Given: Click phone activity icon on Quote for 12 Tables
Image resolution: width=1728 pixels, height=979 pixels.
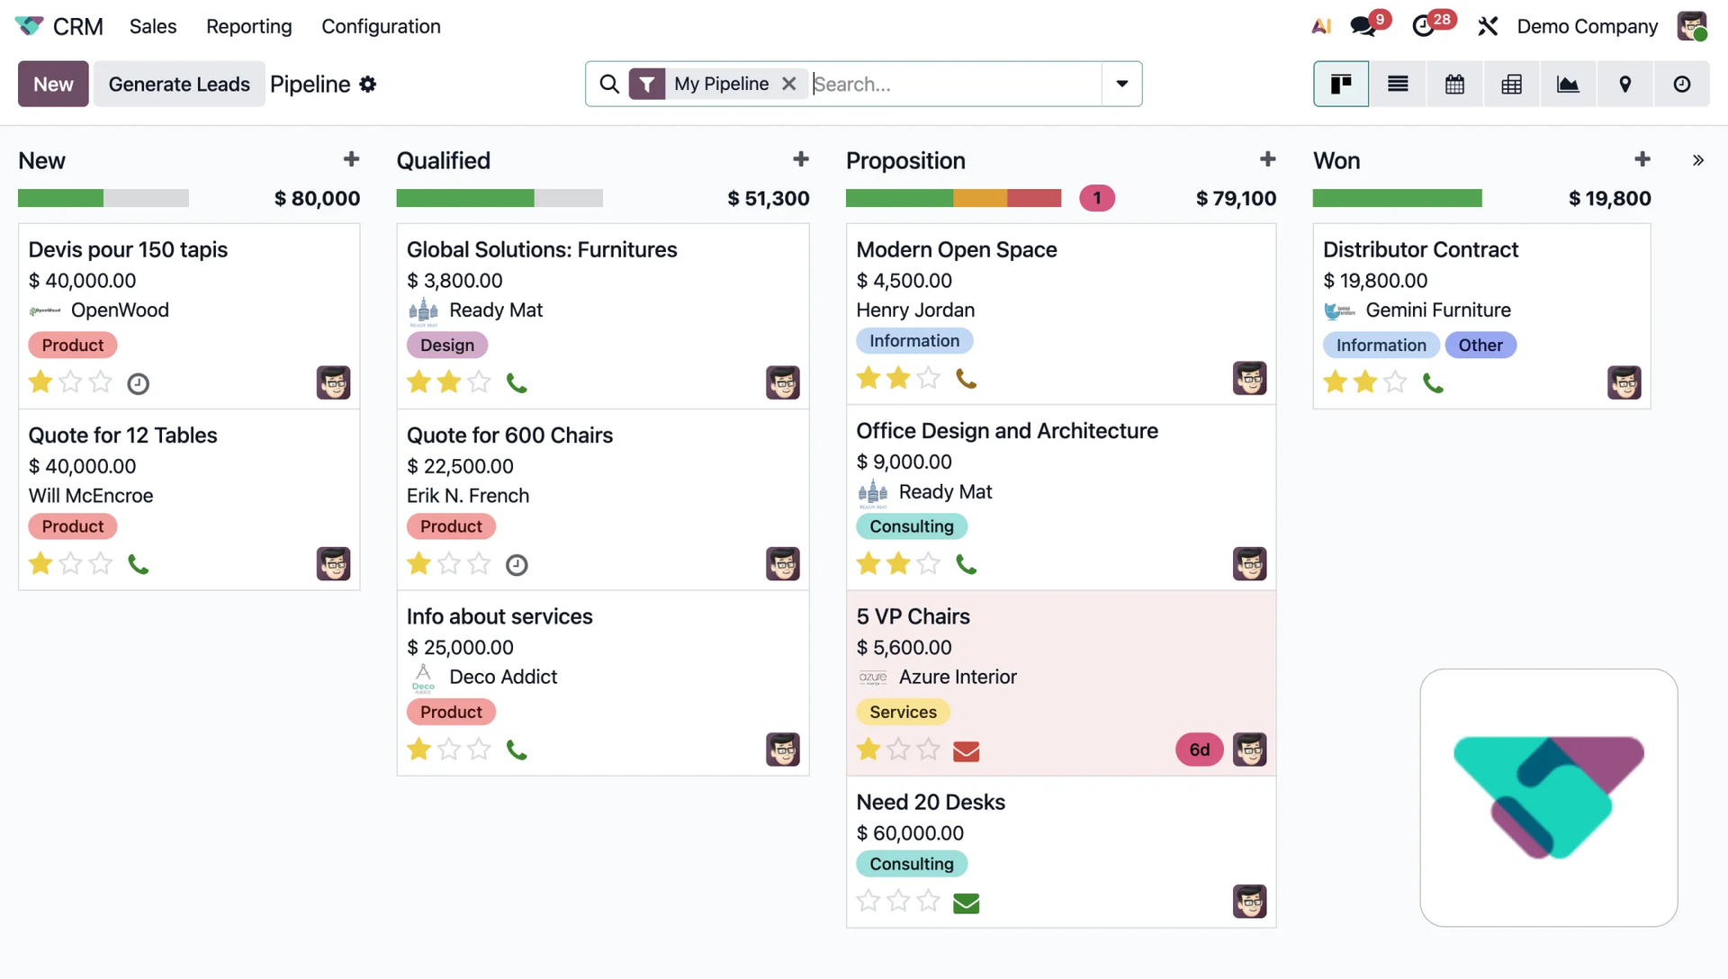Looking at the screenshot, I should [x=138, y=564].
